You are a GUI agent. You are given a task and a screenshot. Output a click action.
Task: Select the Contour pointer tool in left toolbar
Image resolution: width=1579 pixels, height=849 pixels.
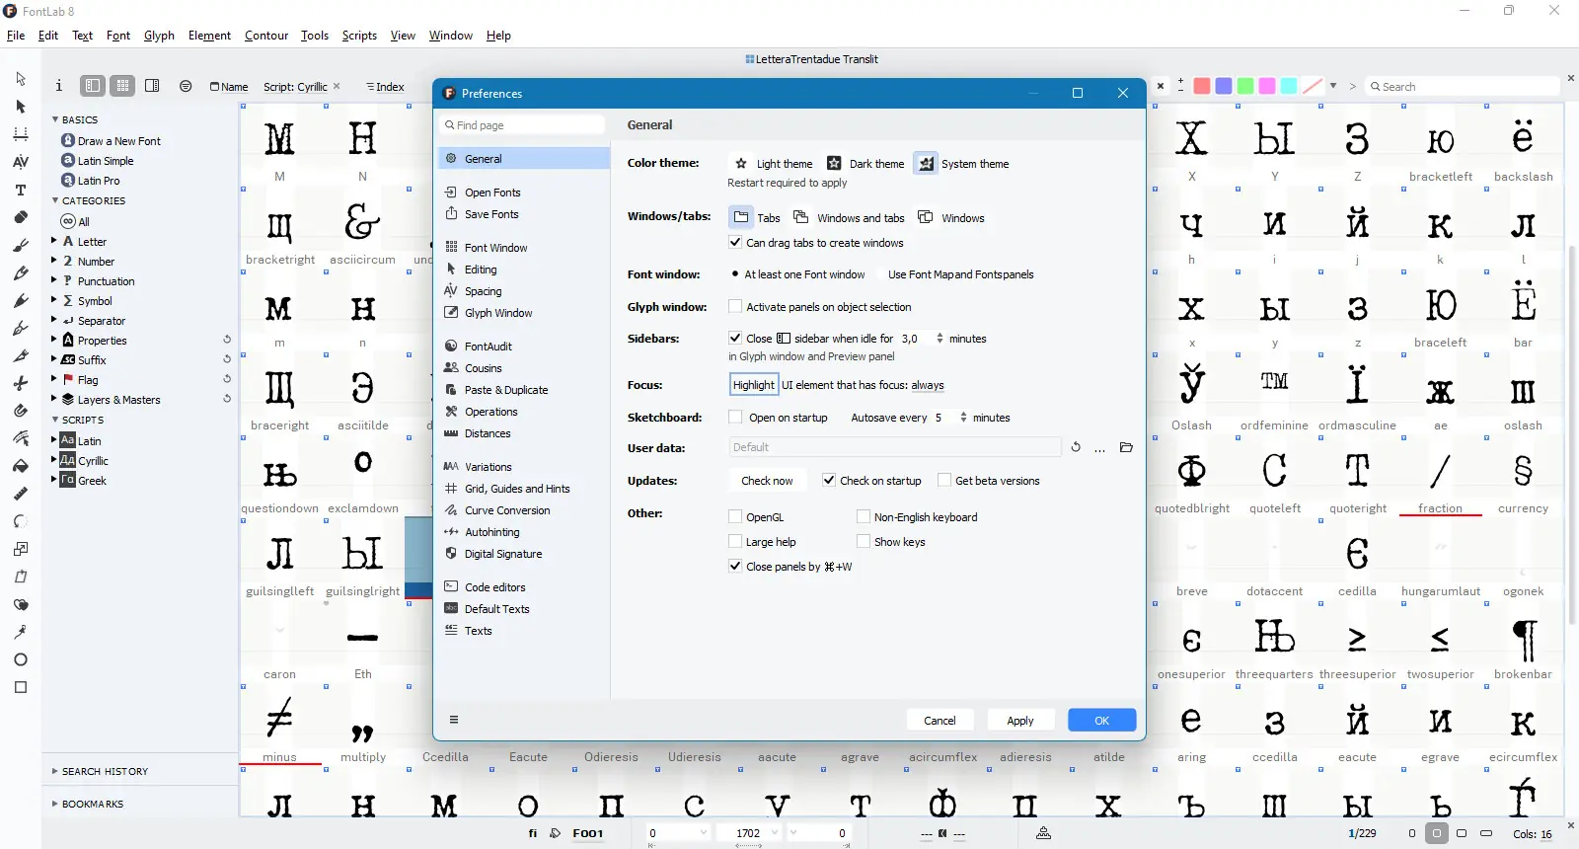(x=21, y=79)
